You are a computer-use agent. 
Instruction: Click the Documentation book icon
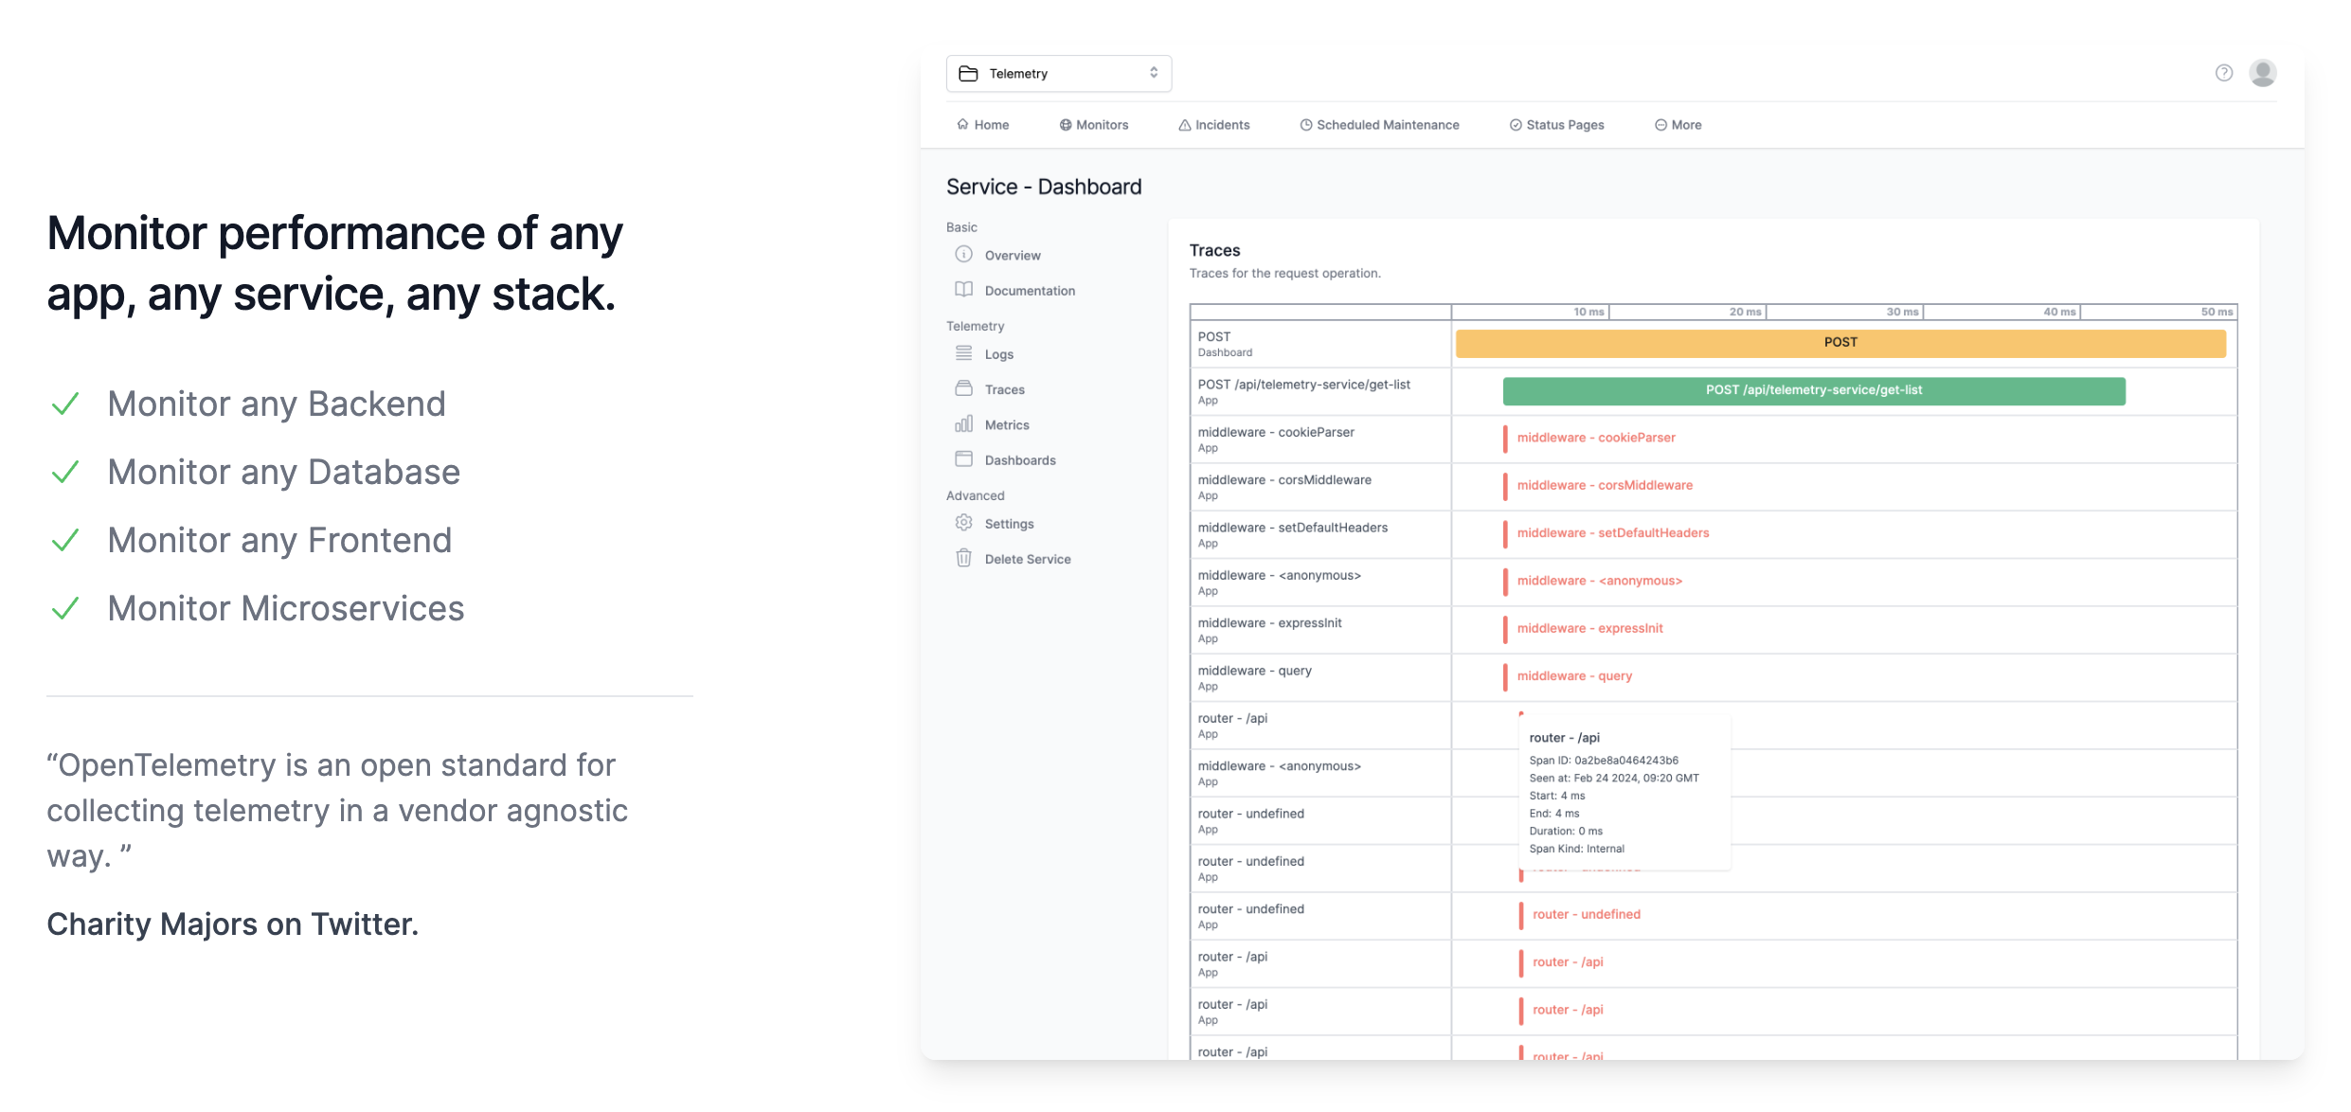(x=963, y=290)
